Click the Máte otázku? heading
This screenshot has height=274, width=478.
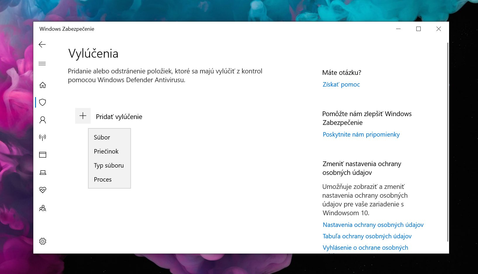341,73
